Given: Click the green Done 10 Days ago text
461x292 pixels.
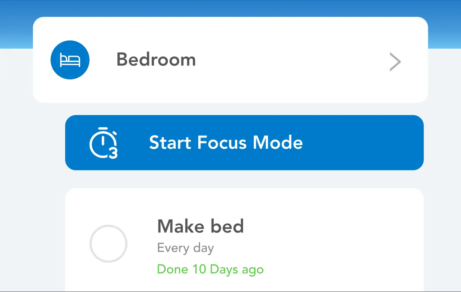Looking at the screenshot, I should [210, 269].
